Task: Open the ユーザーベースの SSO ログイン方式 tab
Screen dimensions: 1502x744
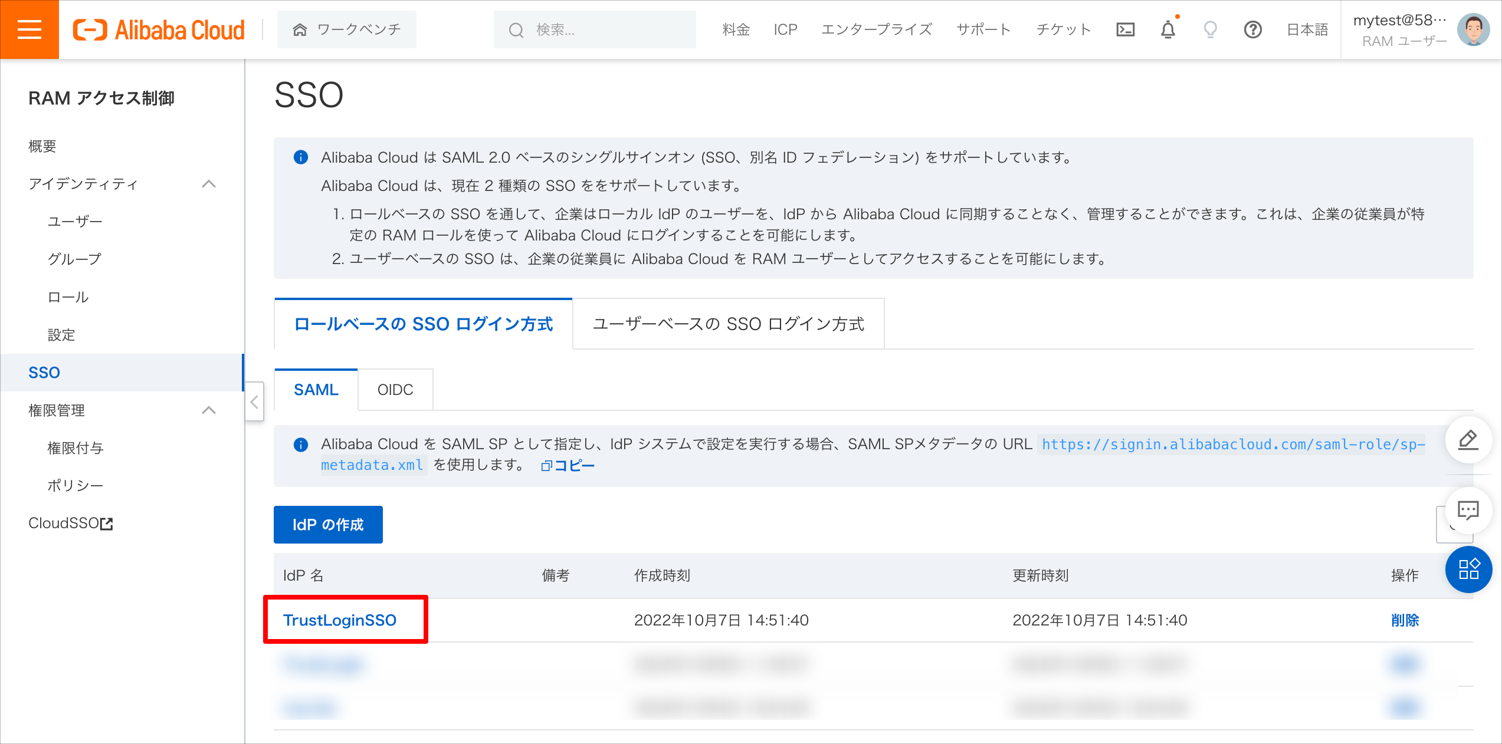Action: click(x=728, y=323)
